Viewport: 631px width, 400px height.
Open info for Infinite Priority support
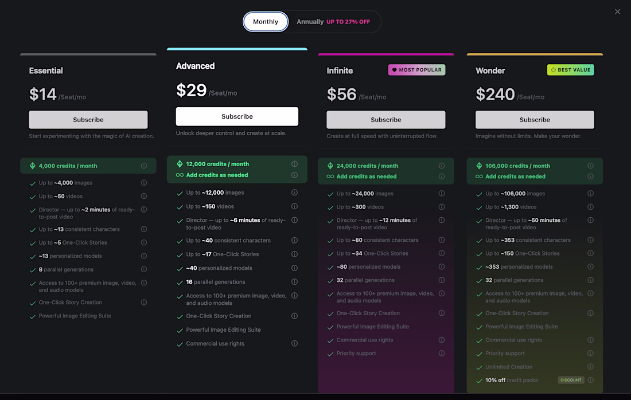pyautogui.click(x=442, y=354)
